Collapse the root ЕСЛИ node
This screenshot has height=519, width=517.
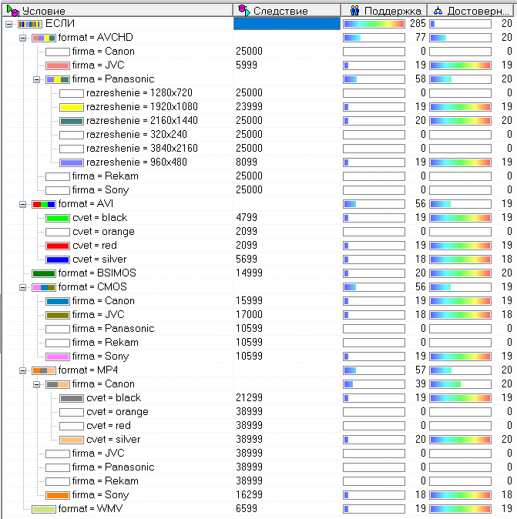(8, 24)
